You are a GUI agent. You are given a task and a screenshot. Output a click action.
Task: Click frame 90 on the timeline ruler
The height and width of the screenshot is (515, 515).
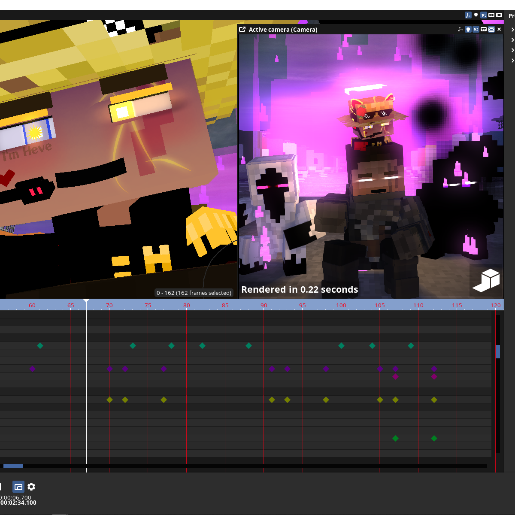(x=264, y=305)
